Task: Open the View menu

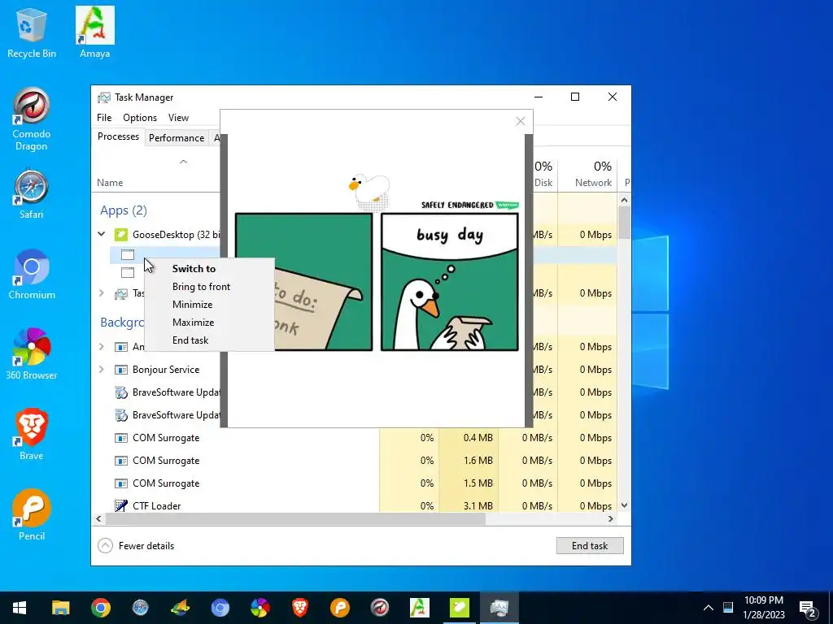Action: point(178,118)
